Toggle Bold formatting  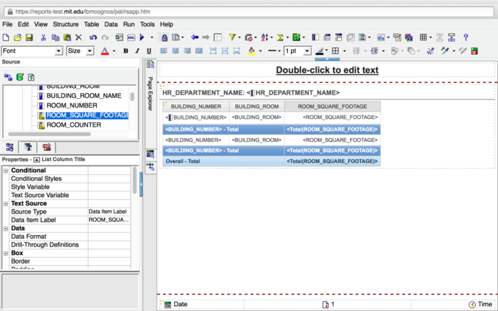click(125, 51)
